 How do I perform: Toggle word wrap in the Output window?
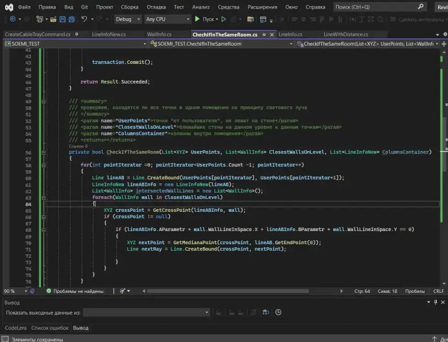265,312
